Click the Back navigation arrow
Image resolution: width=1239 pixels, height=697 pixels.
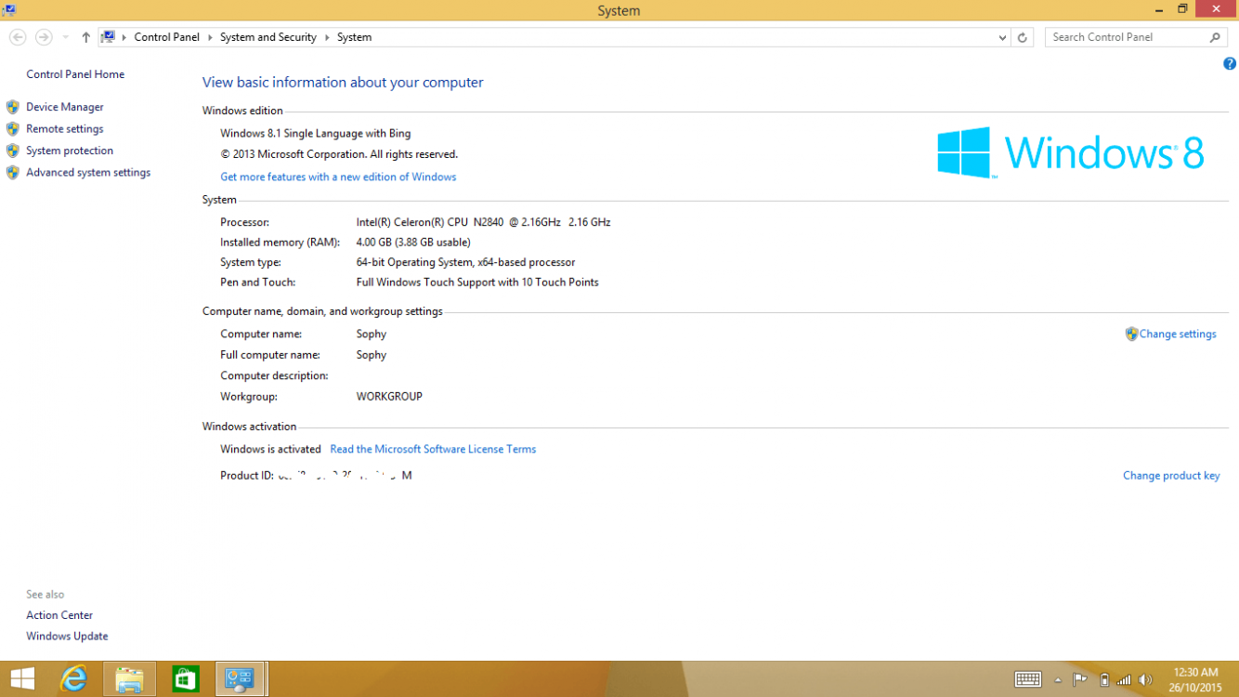coord(18,37)
